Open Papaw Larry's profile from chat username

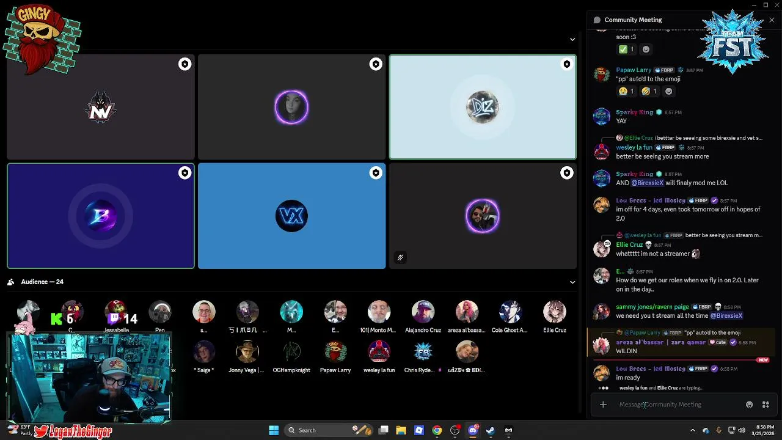click(x=634, y=70)
